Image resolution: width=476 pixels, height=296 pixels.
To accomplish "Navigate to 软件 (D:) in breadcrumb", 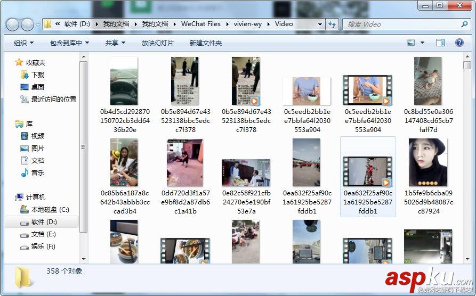I will [77, 24].
